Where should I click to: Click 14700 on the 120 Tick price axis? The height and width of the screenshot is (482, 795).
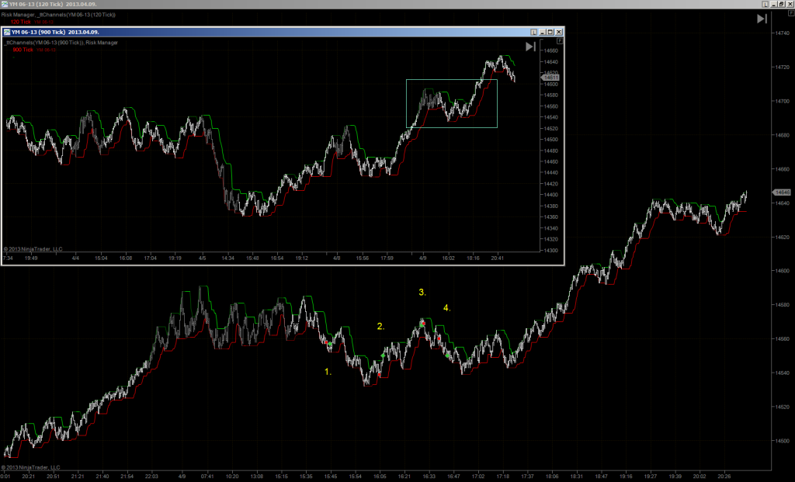[782, 101]
